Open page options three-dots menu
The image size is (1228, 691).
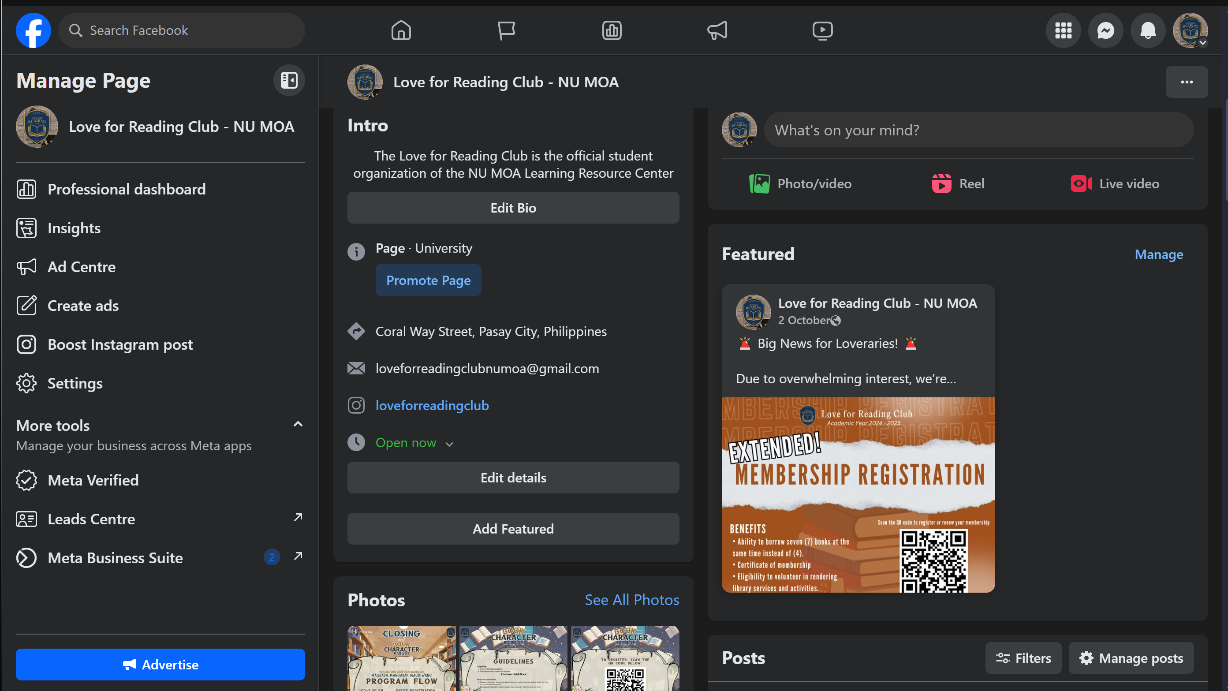[x=1187, y=82]
